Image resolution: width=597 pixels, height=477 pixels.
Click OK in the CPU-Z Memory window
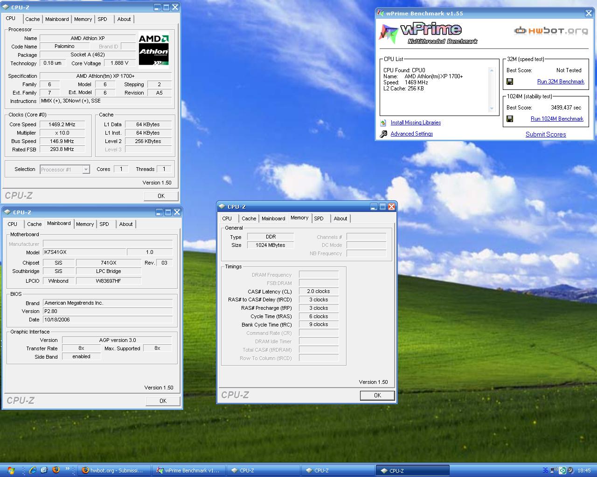click(x=377, y=395)
